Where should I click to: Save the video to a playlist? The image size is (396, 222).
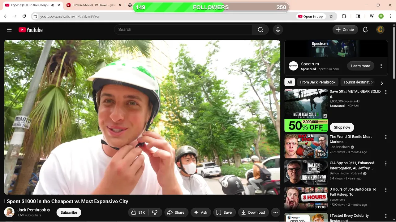[x=224, y=212]
